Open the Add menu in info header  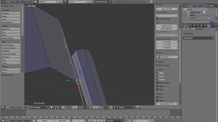coord(17,2)
